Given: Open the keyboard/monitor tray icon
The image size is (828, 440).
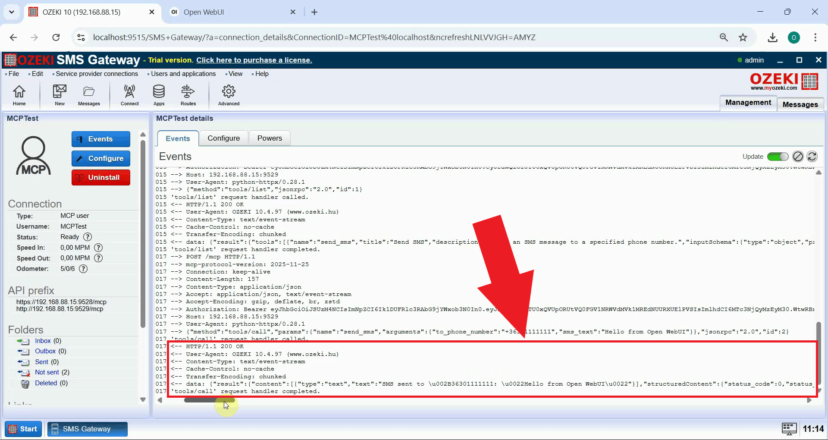Looking at the screenshot, I should click(x=789, y=429).
